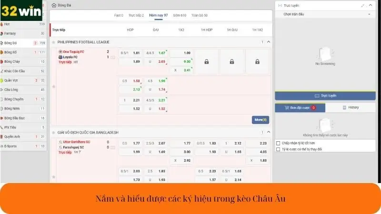
Task: Open Chọn trận đấu dropdown
Action: [x=325, y=14]
